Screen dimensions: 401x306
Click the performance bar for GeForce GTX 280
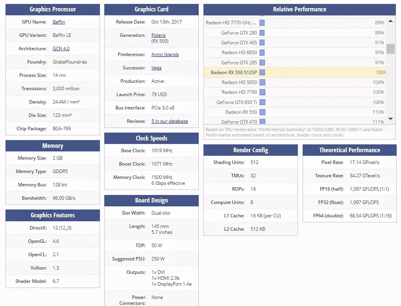(x=262, y=33)
